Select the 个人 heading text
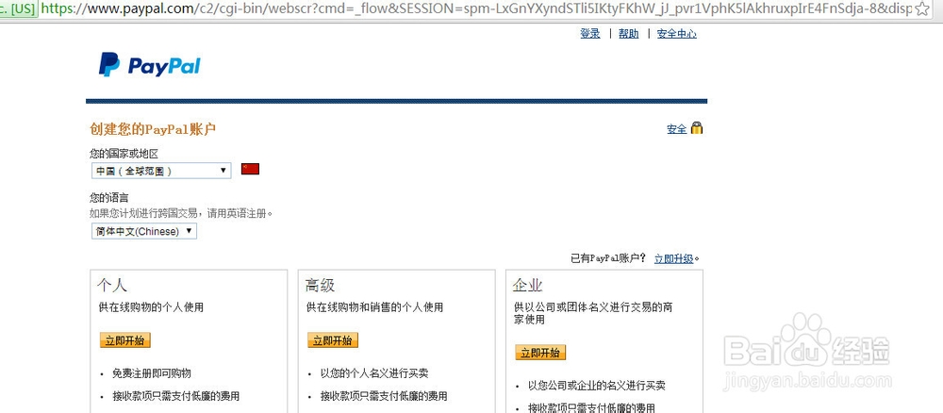The image size is (943, 413). (112, 285)
